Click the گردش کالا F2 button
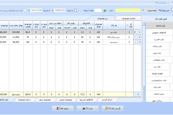This screenshot has height=115, width=173. pos(112,108)
